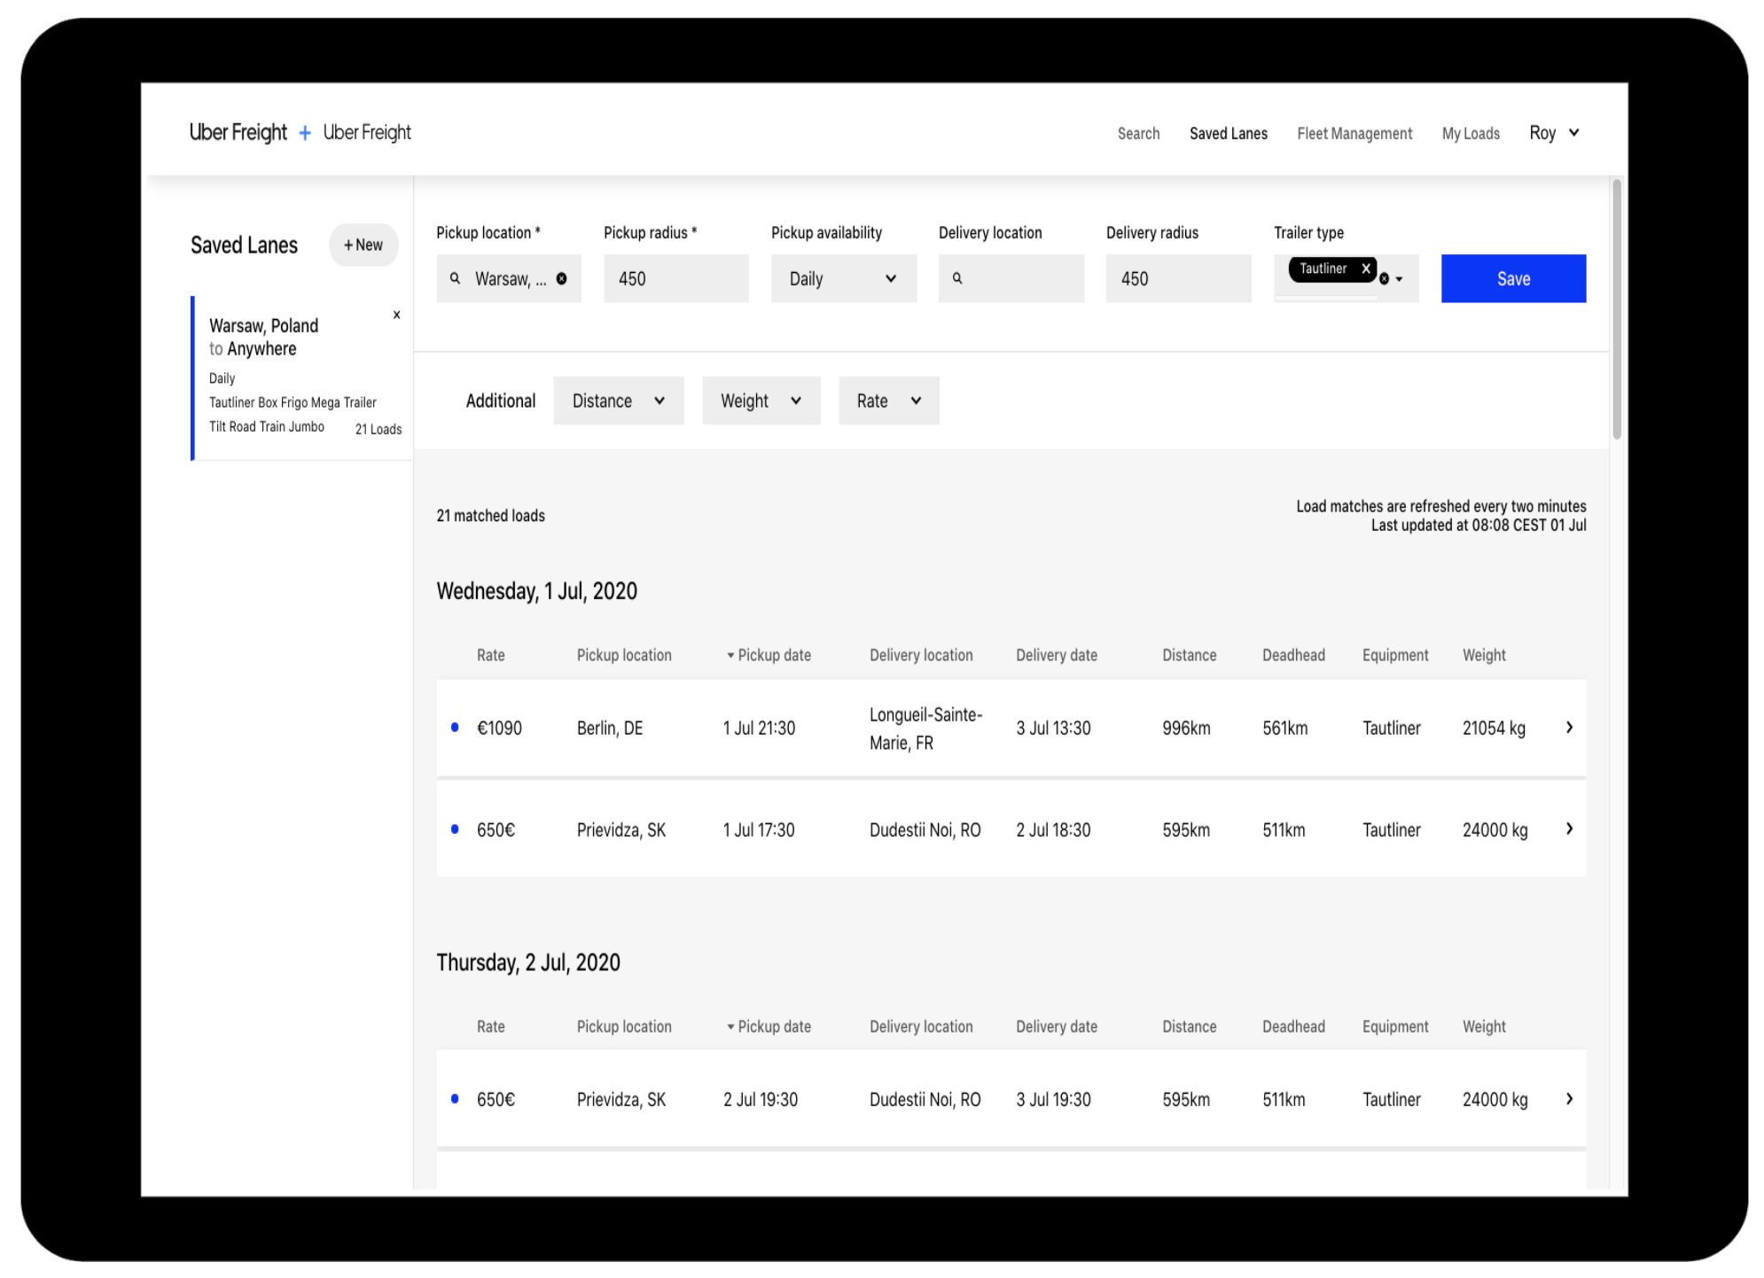Click Thursday table Rate column header
This screenshot has width=1764, height=1278.
pos(490,1026)
